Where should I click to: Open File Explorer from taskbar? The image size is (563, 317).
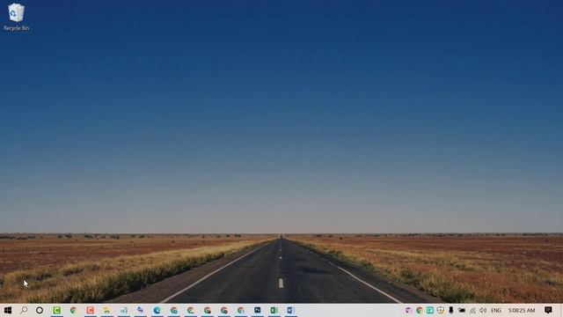106,310
